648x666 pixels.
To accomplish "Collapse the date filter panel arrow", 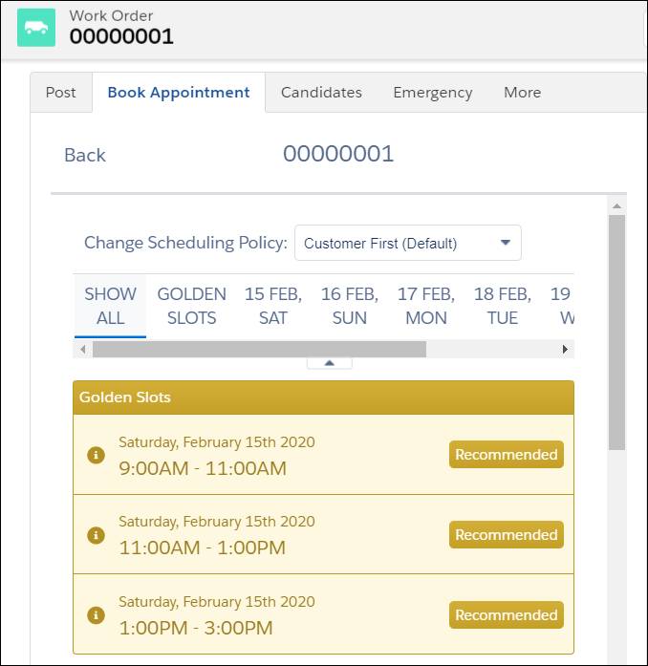I will [330, 363].
